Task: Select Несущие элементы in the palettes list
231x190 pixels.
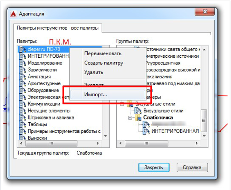Action: [x=49, y=111]
